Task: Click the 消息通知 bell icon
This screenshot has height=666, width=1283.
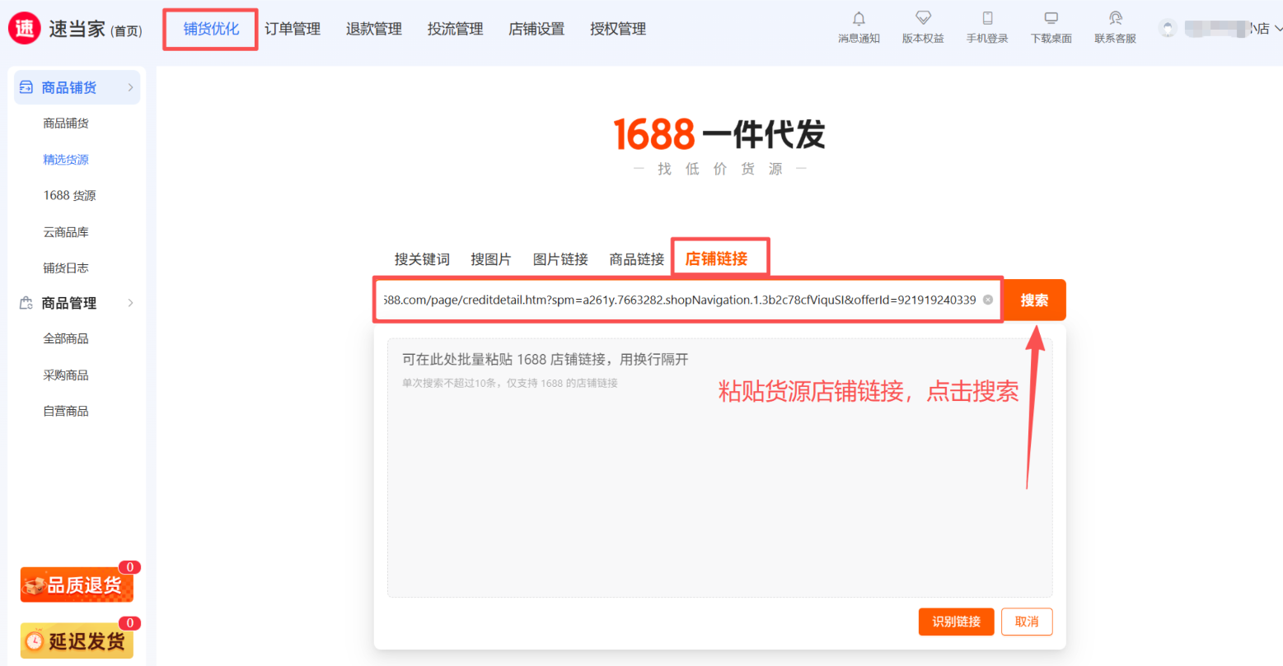Action: (859, 19)
